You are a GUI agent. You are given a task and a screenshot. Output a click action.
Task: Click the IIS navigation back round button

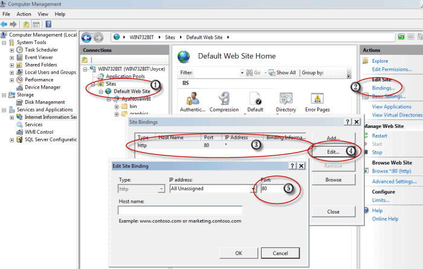point(86,37)
